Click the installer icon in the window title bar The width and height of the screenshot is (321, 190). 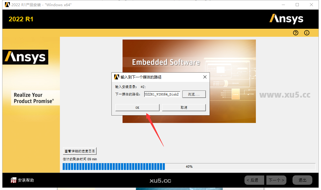point(7,5)
